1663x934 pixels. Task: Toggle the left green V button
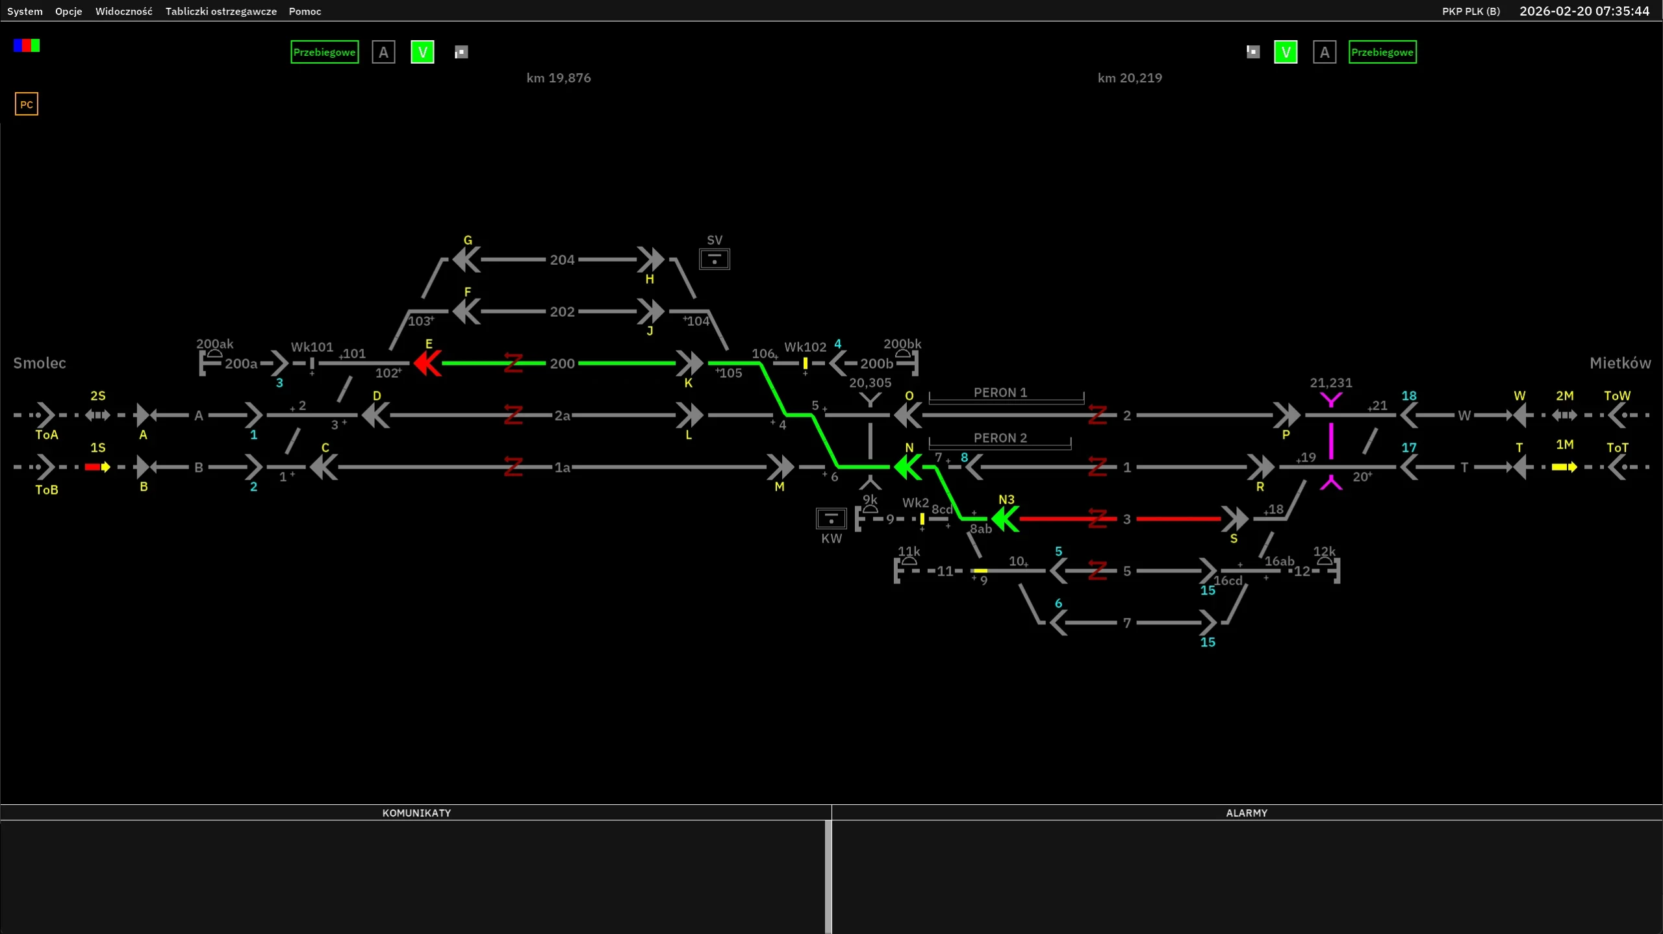(422, 52)
